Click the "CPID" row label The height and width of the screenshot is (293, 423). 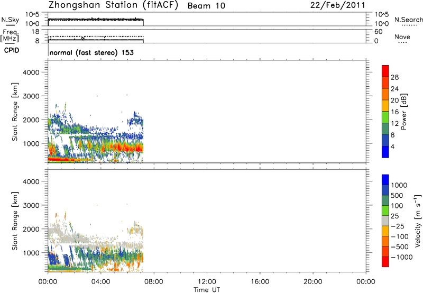[12, 50]
